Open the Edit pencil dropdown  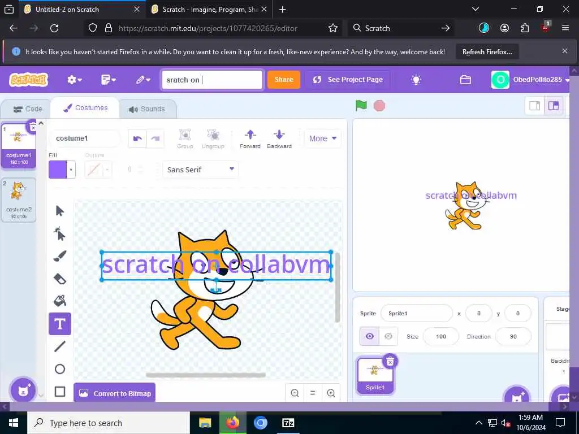[x=143, y=80]
